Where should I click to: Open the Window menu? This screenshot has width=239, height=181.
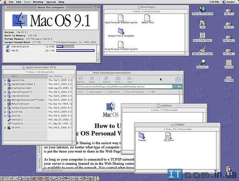[x=38, y=2]
